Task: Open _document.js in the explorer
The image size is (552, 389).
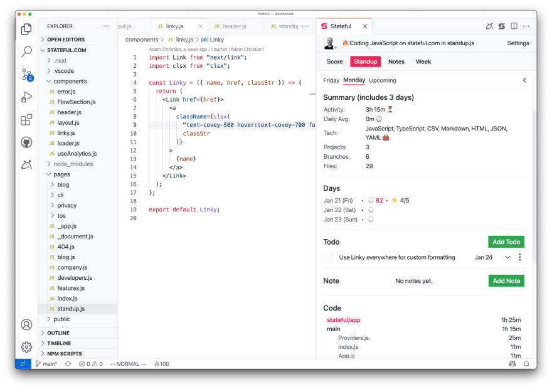Action: tap(78, 236)
